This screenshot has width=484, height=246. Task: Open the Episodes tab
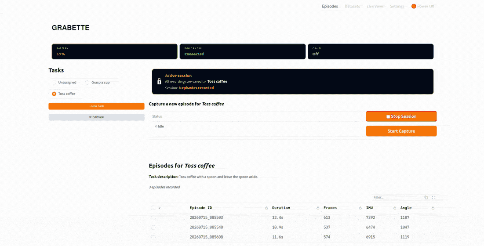coord(330,6)
